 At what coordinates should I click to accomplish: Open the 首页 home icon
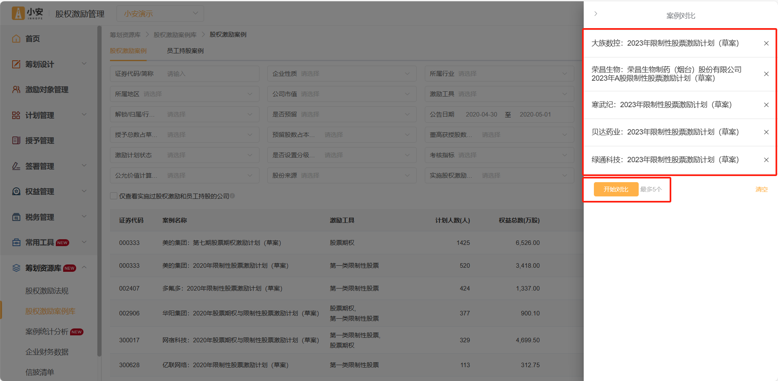(16, 39)
